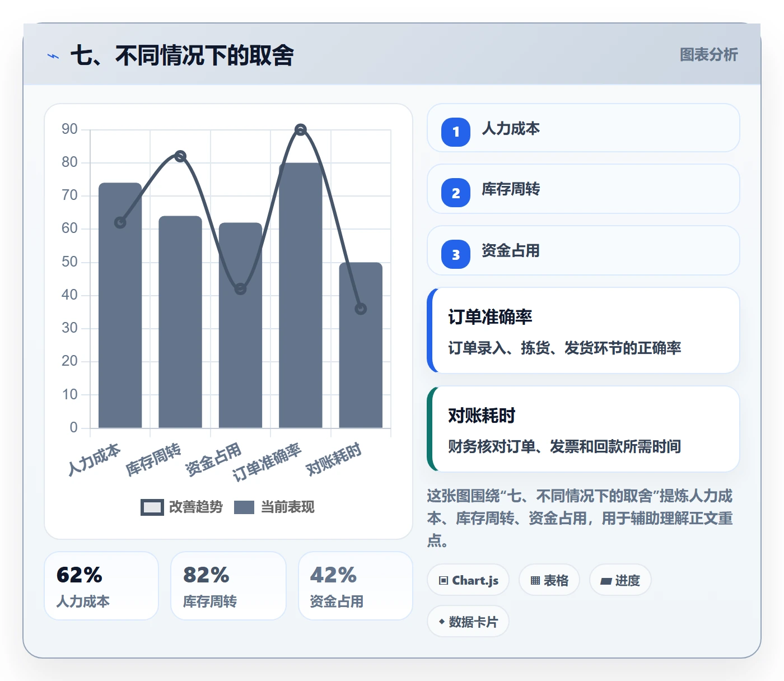Click the summary paragraph starting with 这张图围绕
784x681 pixels.
[x=580, y=518]
